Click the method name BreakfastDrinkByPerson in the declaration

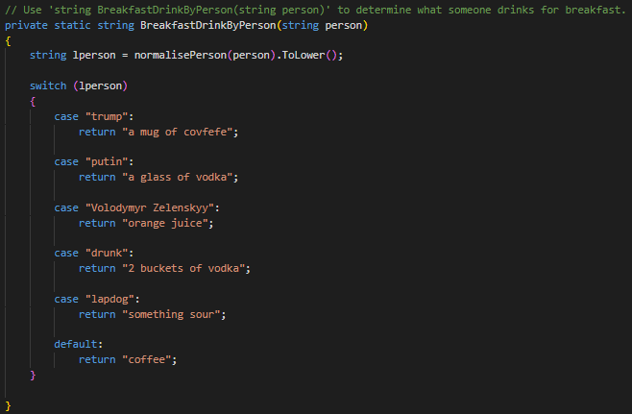[208, 25]
